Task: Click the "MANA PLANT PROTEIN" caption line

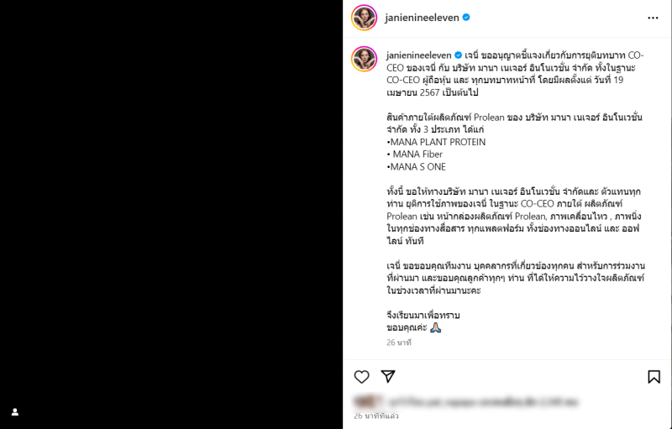Action: coord(436,142)
